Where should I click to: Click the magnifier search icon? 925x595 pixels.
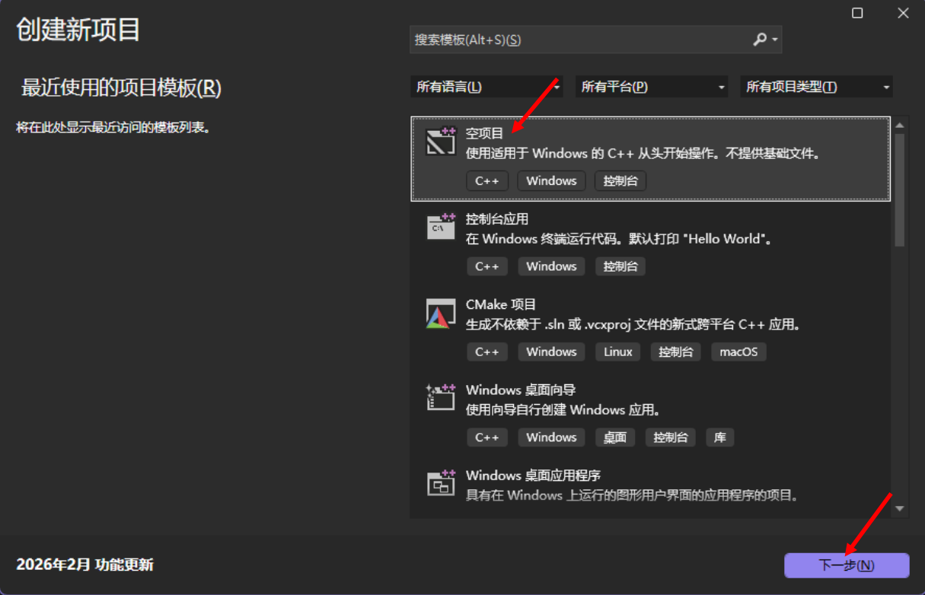760,40
